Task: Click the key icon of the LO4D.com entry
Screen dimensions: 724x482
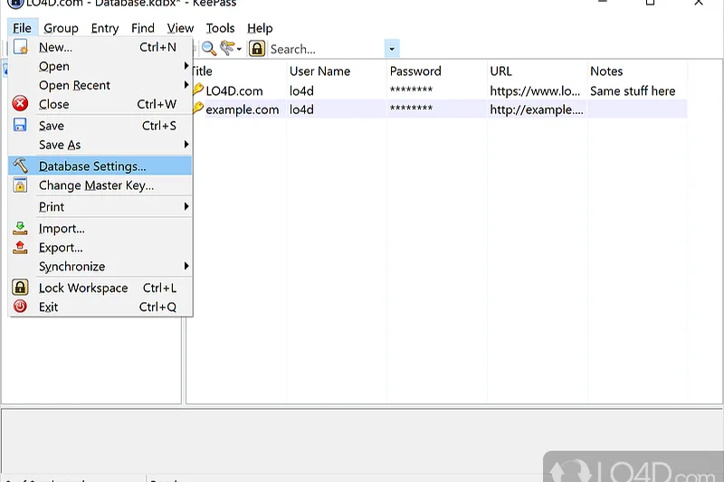Action: point(198,89)
